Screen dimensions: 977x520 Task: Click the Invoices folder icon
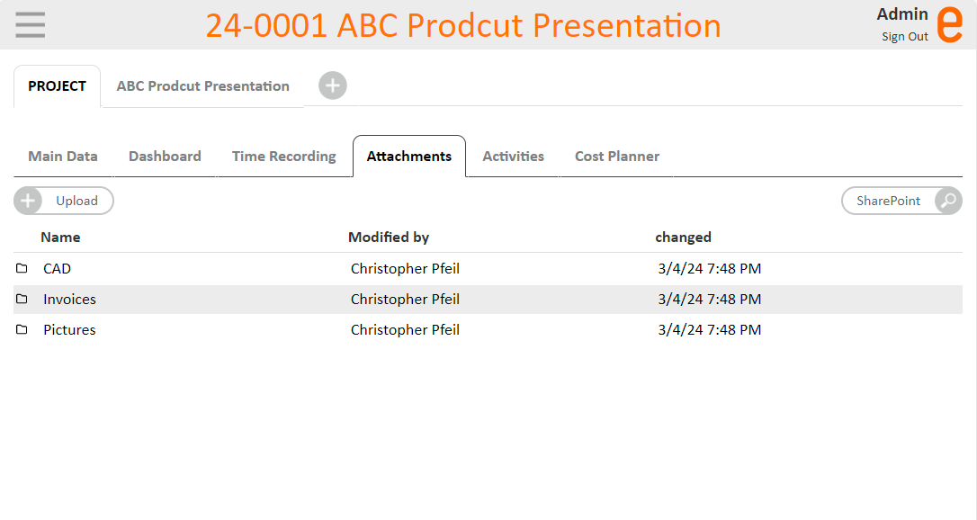22,299
